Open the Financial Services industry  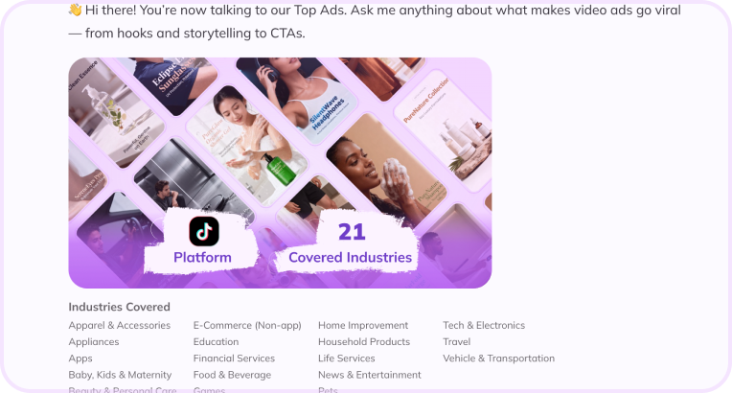coord(235,358)
